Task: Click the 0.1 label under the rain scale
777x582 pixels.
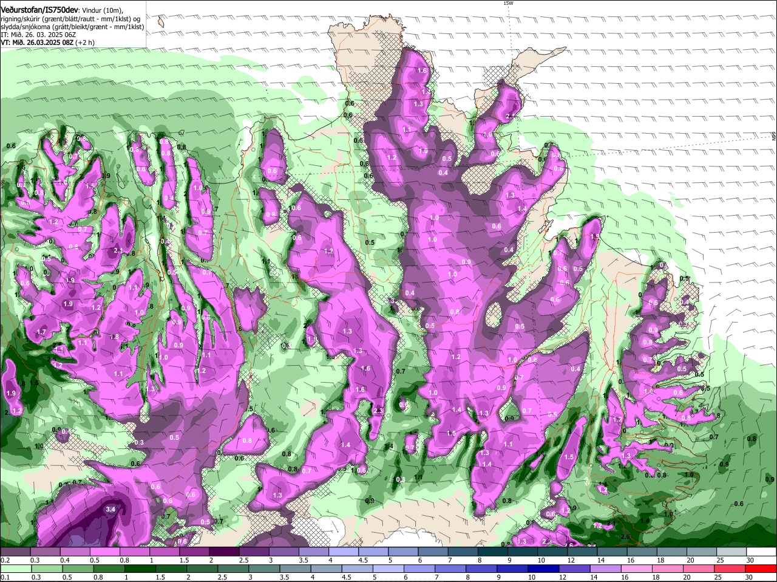Action: (x=5, y=577)
